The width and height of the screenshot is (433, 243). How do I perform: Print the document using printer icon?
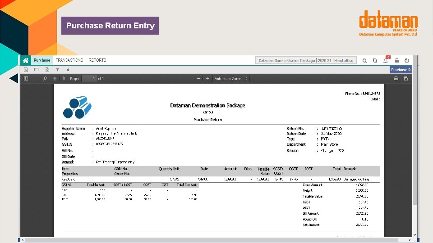[396, 78]
